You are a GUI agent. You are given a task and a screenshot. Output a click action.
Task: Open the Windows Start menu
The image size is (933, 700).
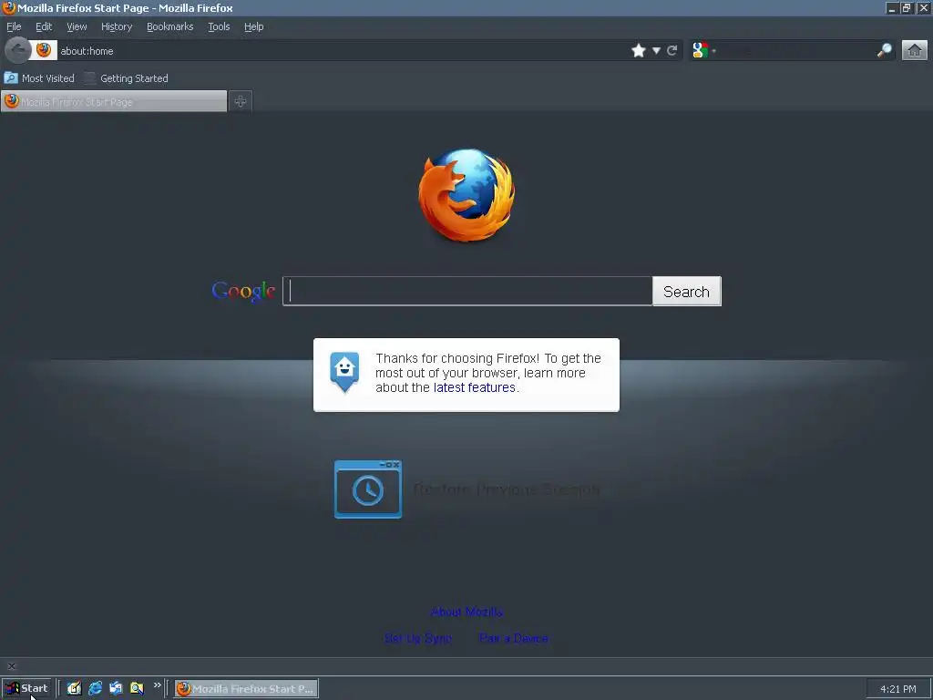click(x=26, y=688)
